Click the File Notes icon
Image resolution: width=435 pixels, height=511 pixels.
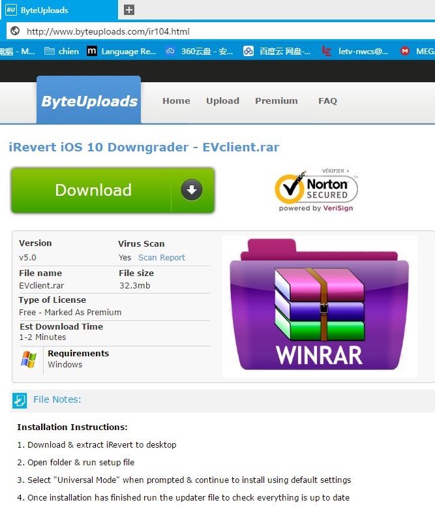point(20,400)
